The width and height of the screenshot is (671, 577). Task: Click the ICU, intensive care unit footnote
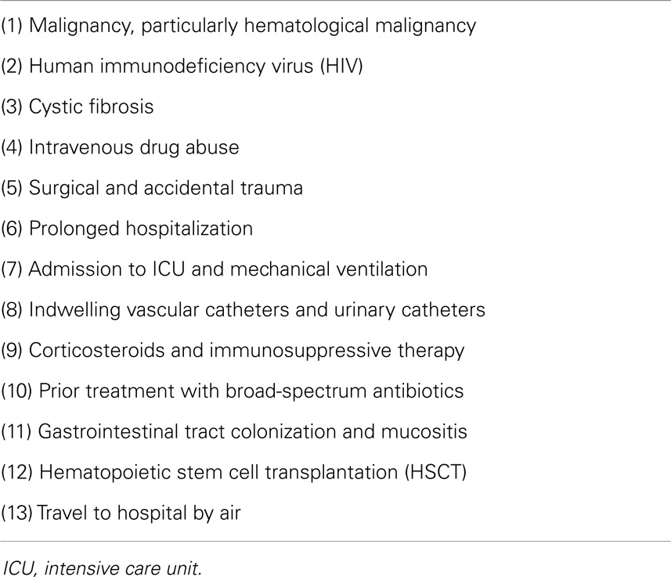click(102, 568)
